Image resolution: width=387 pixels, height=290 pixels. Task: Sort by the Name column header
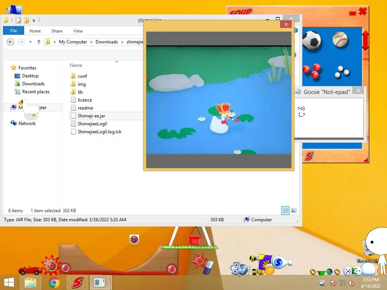(76, 65)
